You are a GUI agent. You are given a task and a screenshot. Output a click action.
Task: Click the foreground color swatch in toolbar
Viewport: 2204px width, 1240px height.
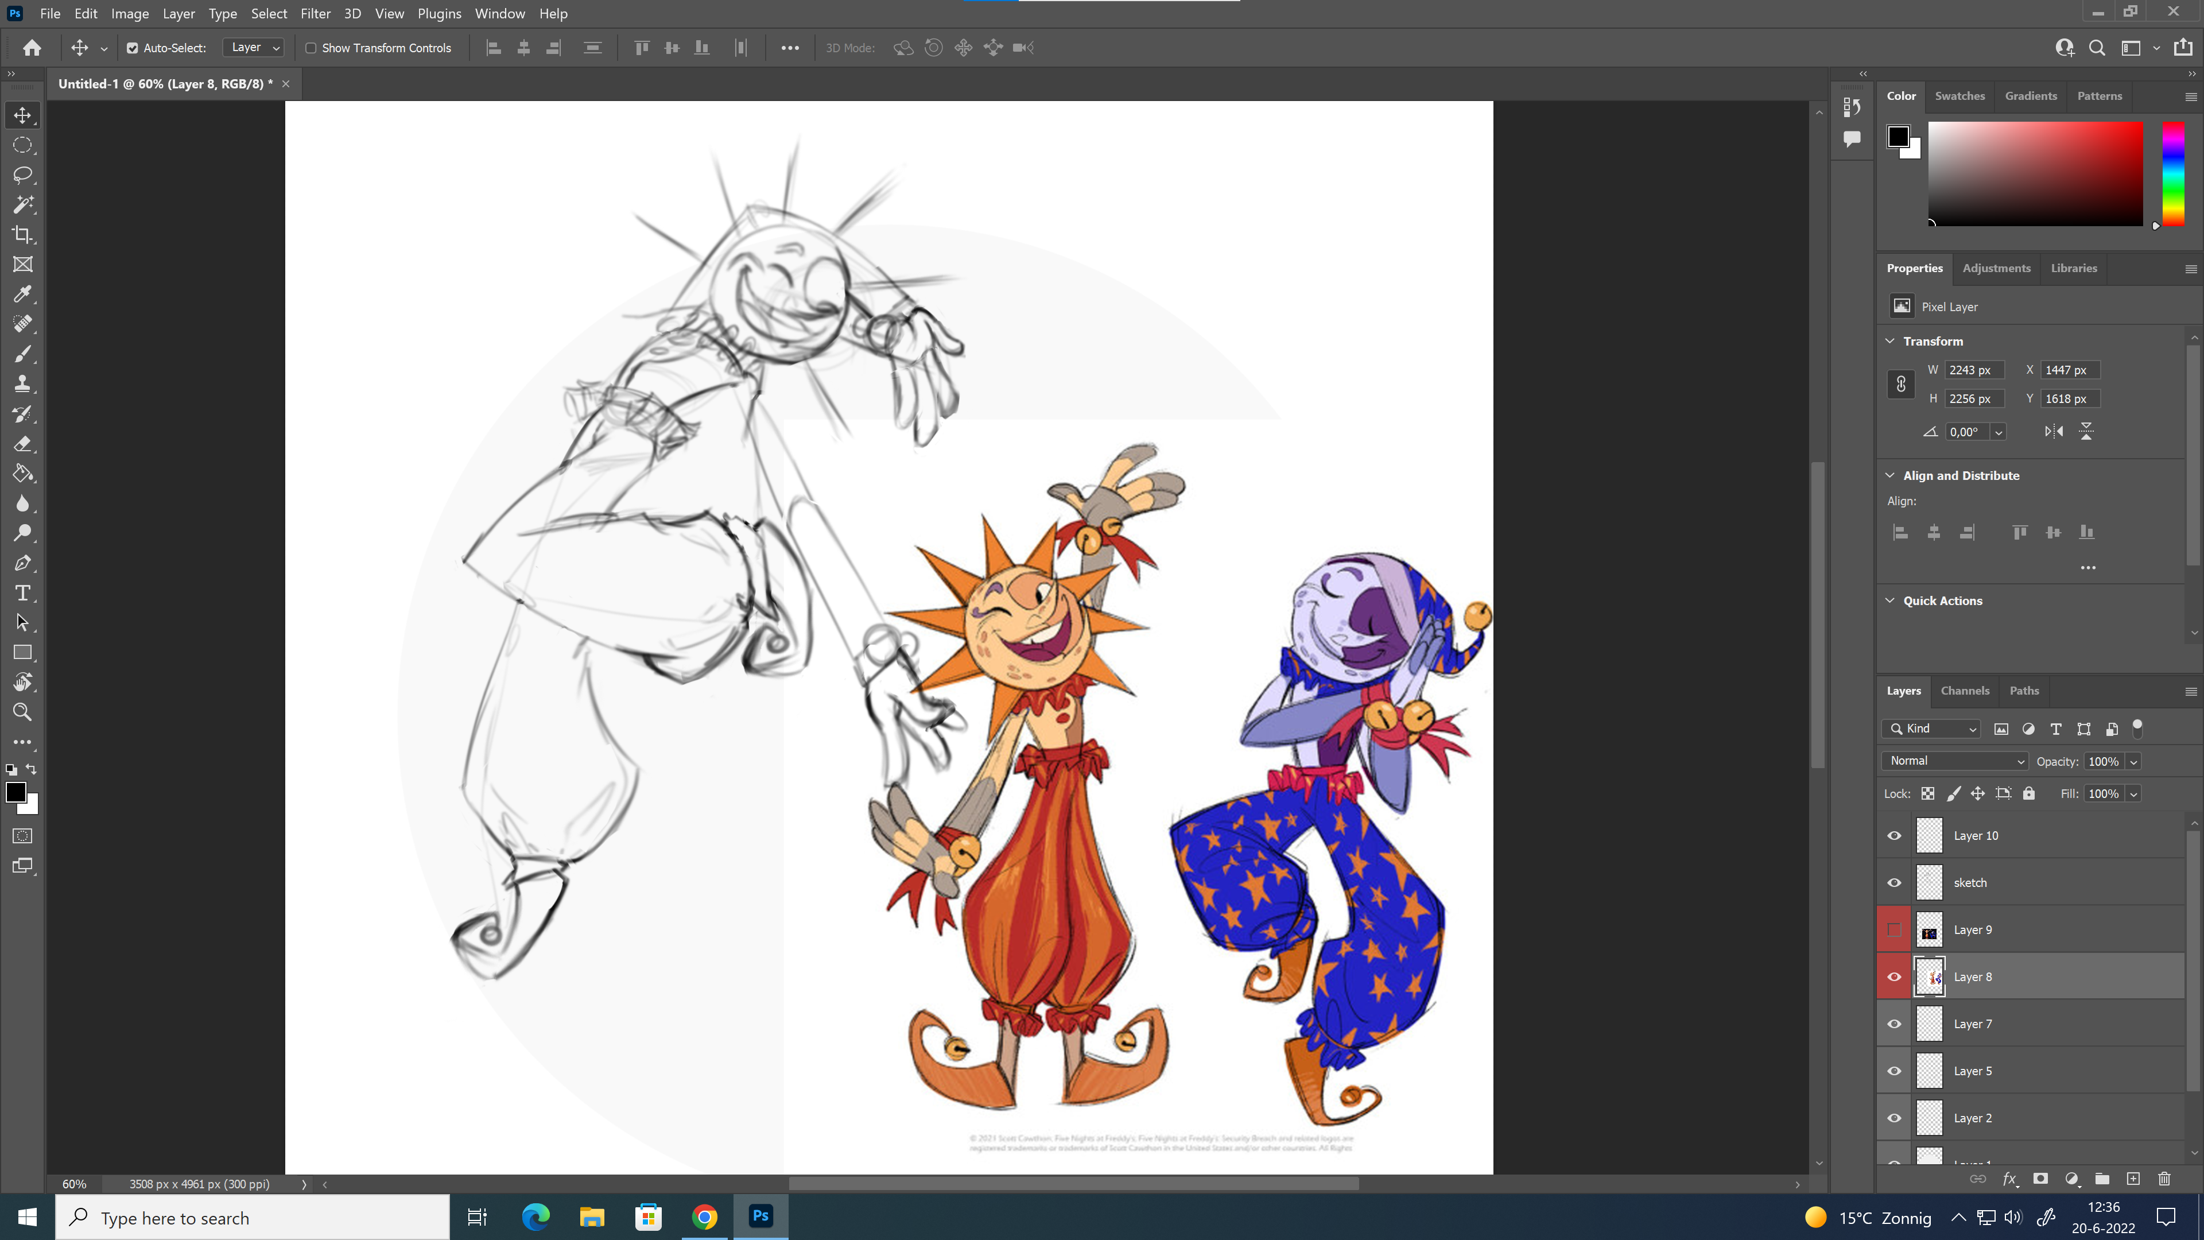pos(15,792)
